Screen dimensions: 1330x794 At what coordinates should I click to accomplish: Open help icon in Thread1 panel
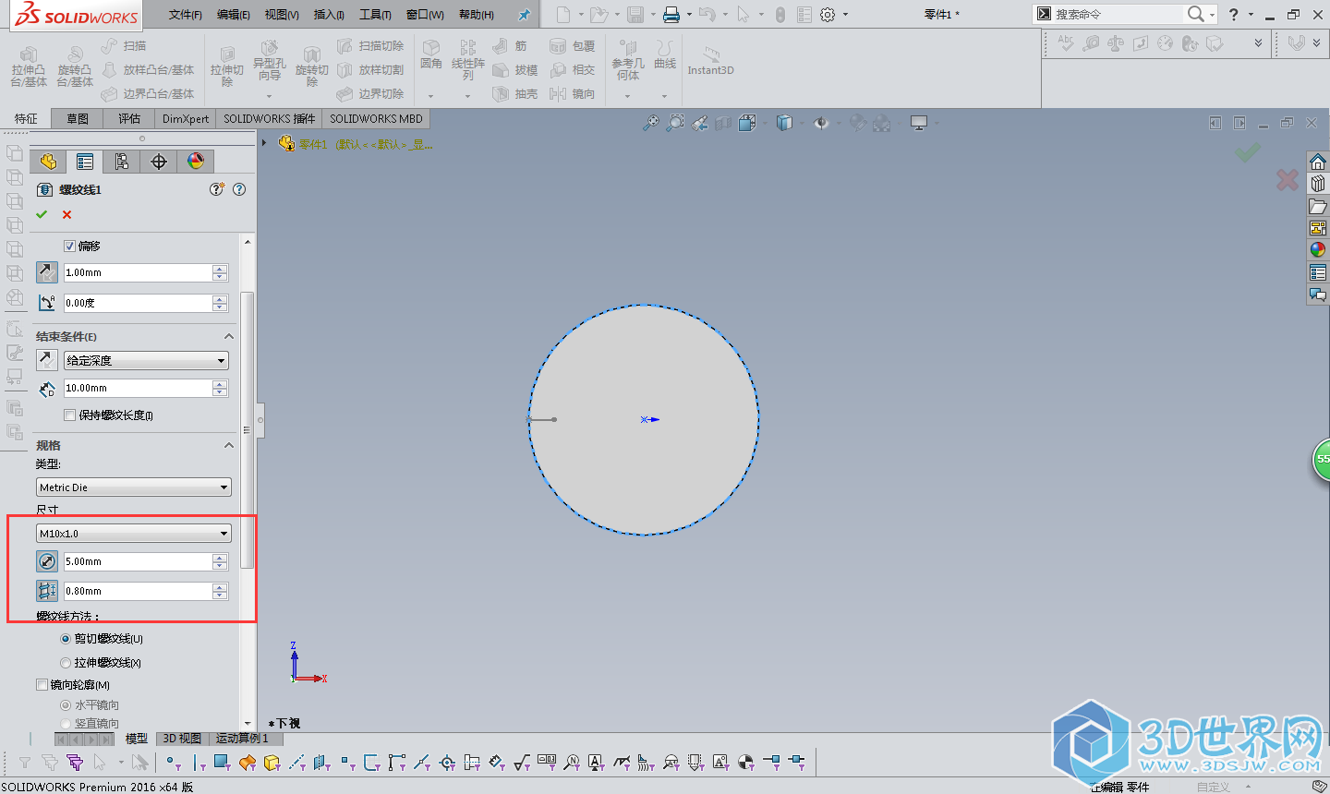(239, 189)
